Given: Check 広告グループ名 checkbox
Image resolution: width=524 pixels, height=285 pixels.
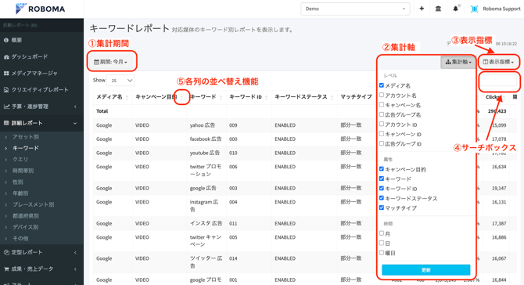Looking at the screenshot, I should (x=382, y=114).
